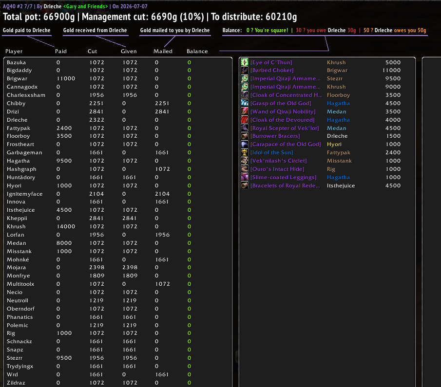
Task: Click the Ouro's Intact Hide icon
Action: coord(245,169)
